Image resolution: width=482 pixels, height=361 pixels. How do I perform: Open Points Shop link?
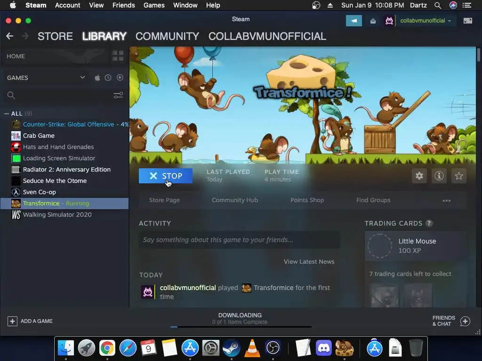pyautogui.click(x=307, y=200)
